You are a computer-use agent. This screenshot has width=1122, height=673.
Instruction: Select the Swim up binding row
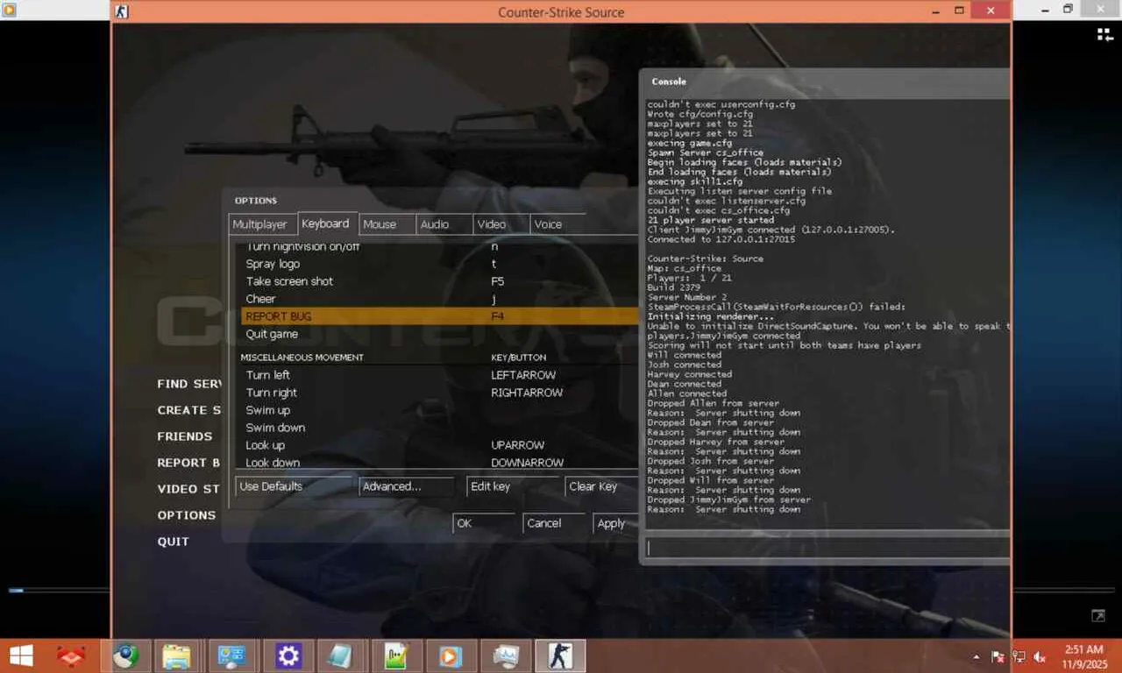click(x=439, y=410)
